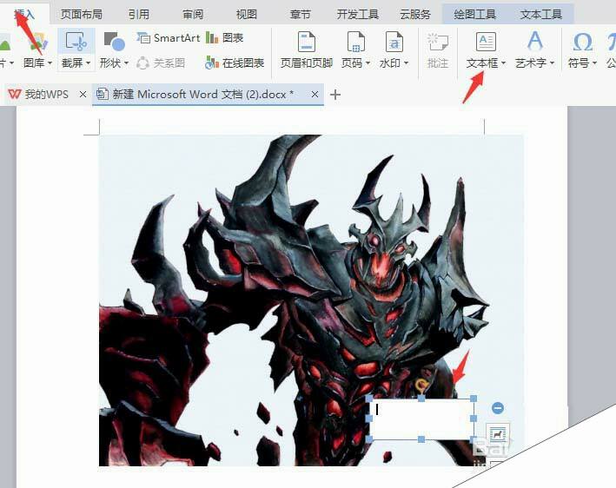Open the 审阅 ribbon tab
The height and width of the screenshot is (488, 616).
[193, 15]
